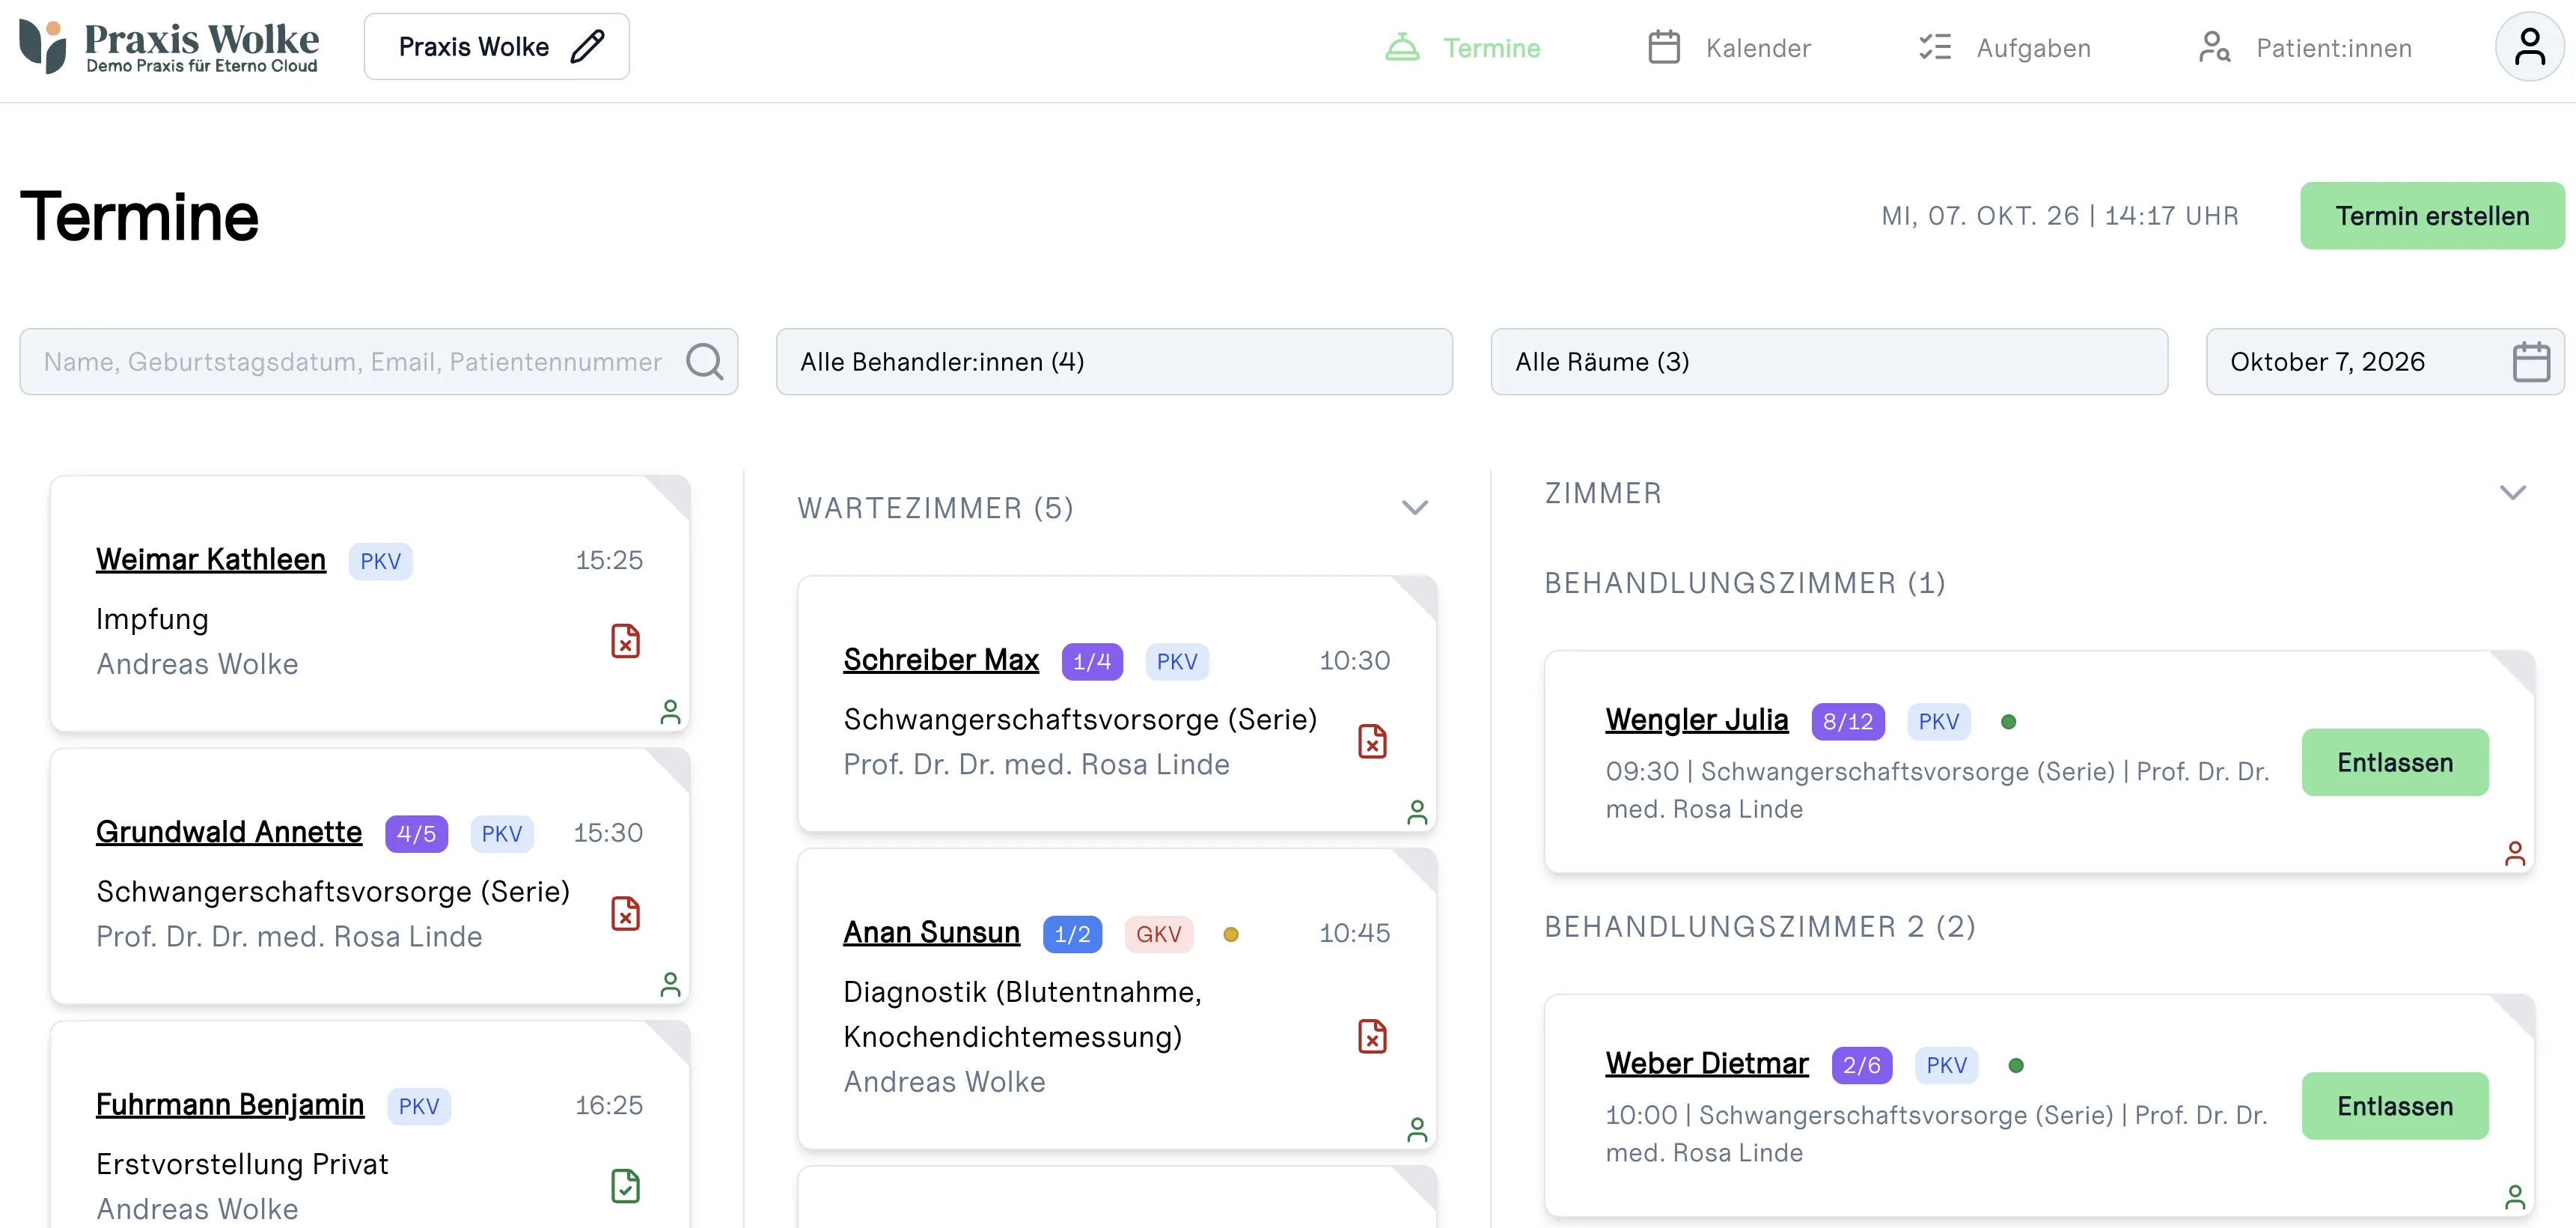This screenshot has height=1228, width=2576.
Task: Open patient link Weber Dietmar
Action: point(1706,1063)
